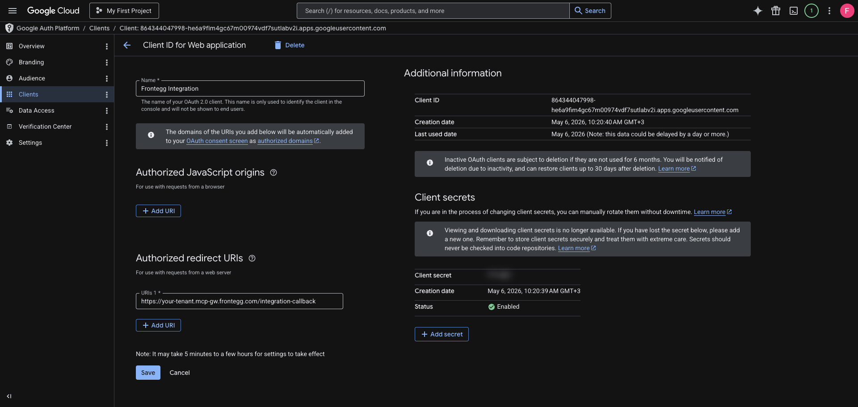Open more options for Audience
Screen dimensions: 858x407
pyautogui.click(x=106, y=78)
